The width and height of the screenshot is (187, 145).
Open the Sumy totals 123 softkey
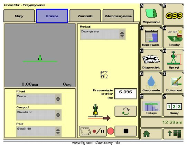point(174,105)
